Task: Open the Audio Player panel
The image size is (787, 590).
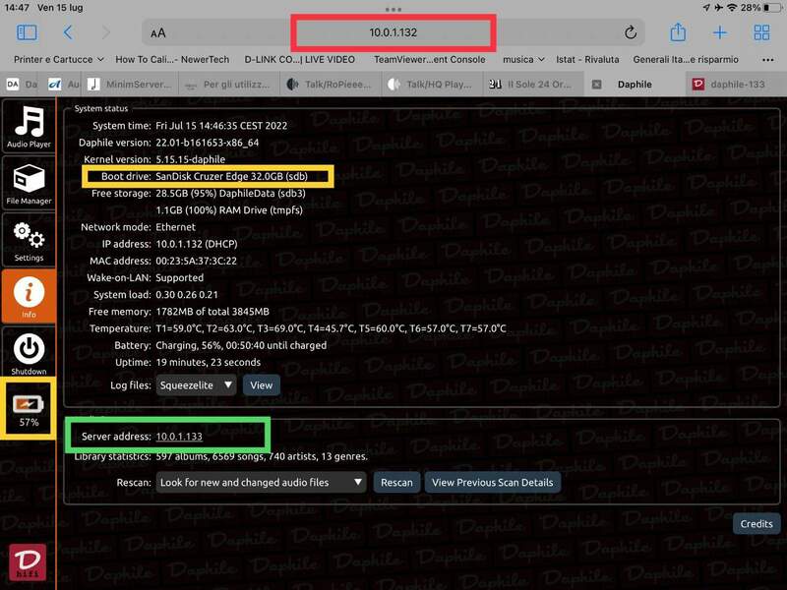Action: point(29,127)
